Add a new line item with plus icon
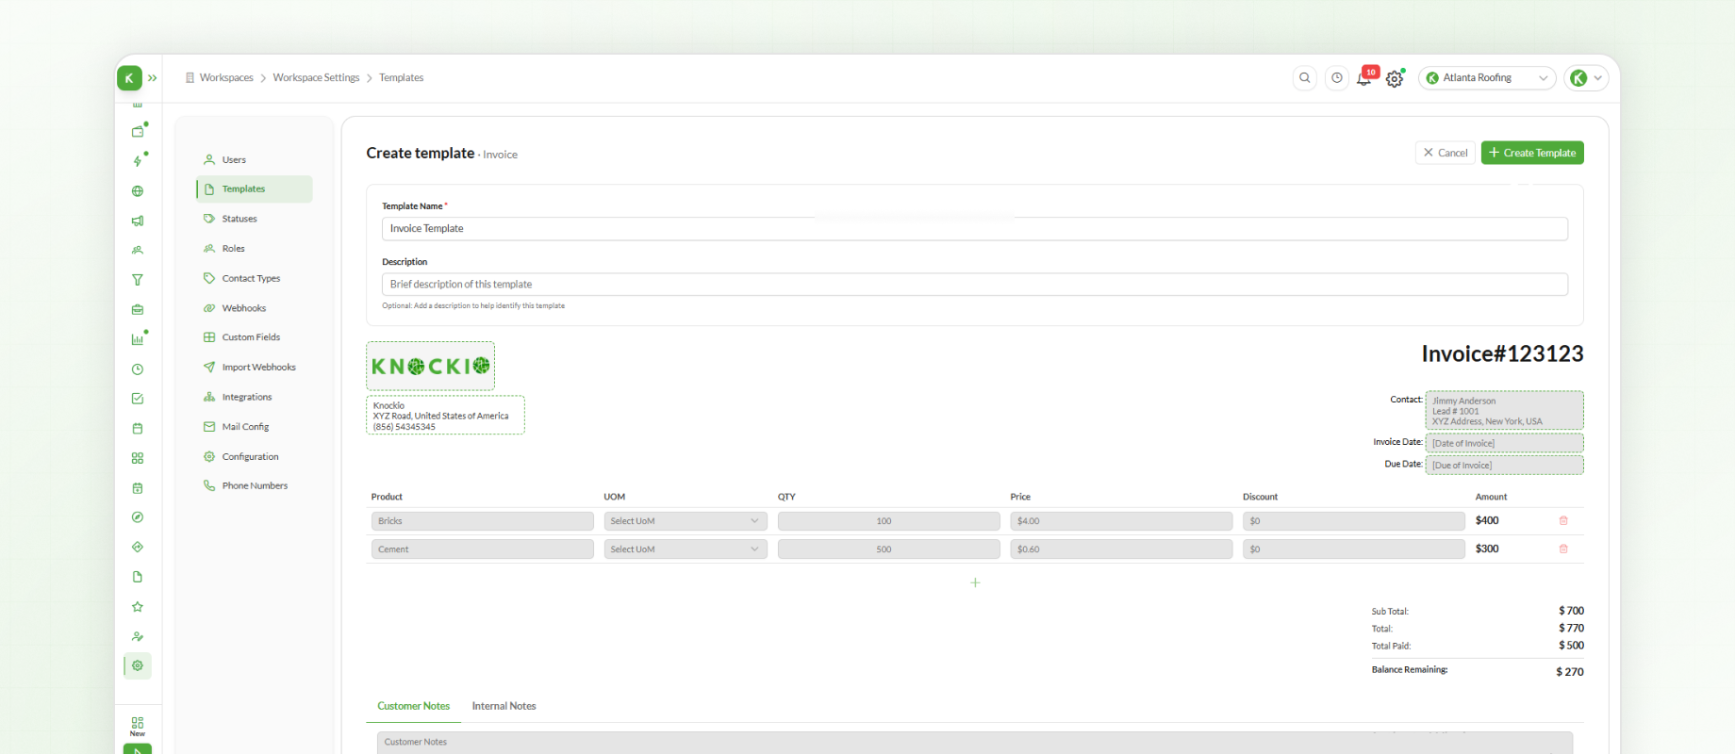1735x754 pixels. [x=975, y=583]
